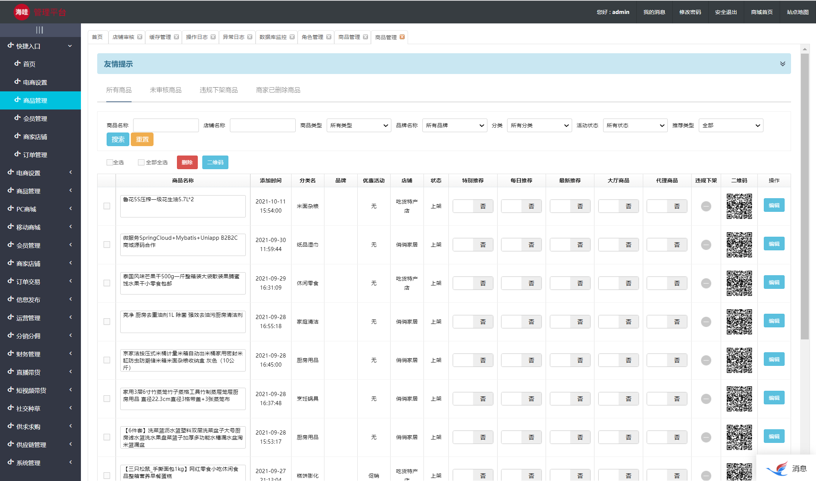Click QR code for 京家洁 米桶 row
816x481 pixels.
739,360
